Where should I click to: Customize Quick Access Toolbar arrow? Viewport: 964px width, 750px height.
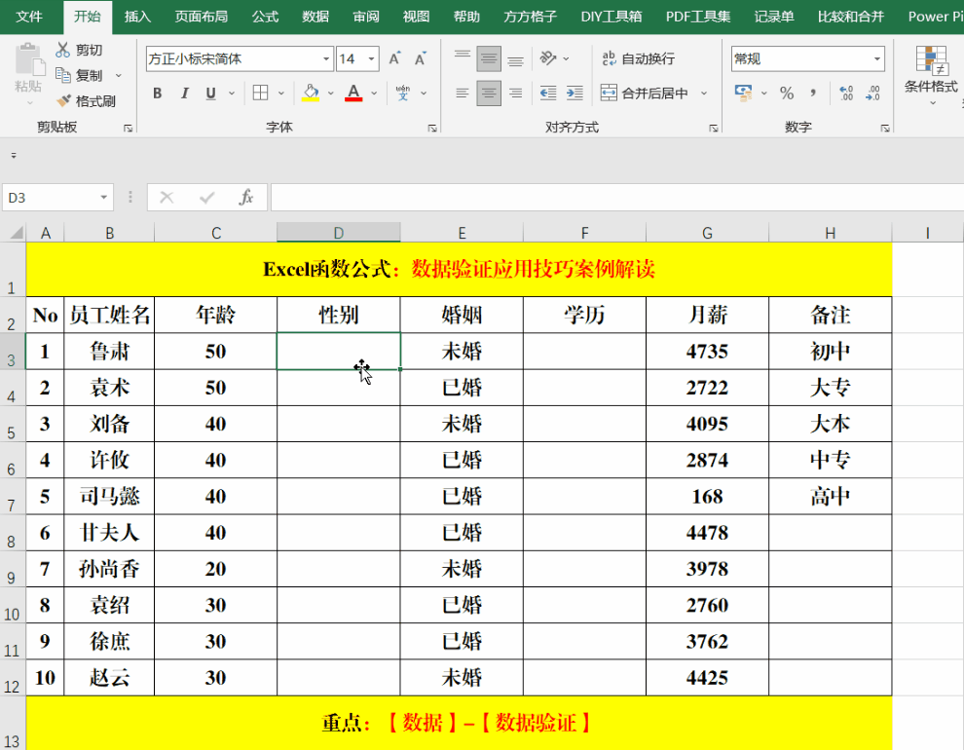[x=14, y=156]
